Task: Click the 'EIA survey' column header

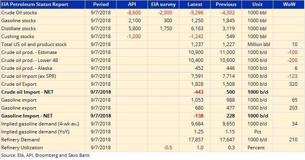Action: [x=163, y=4]
